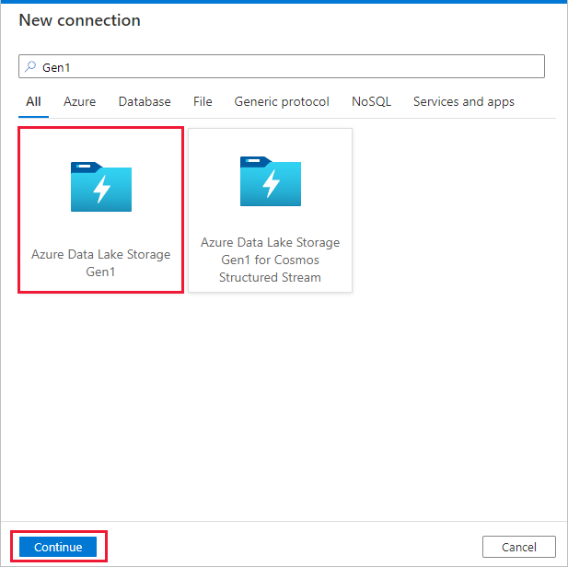Click the Continue button
Viewport: 568px width, 567px height.
tap(58, 547)
